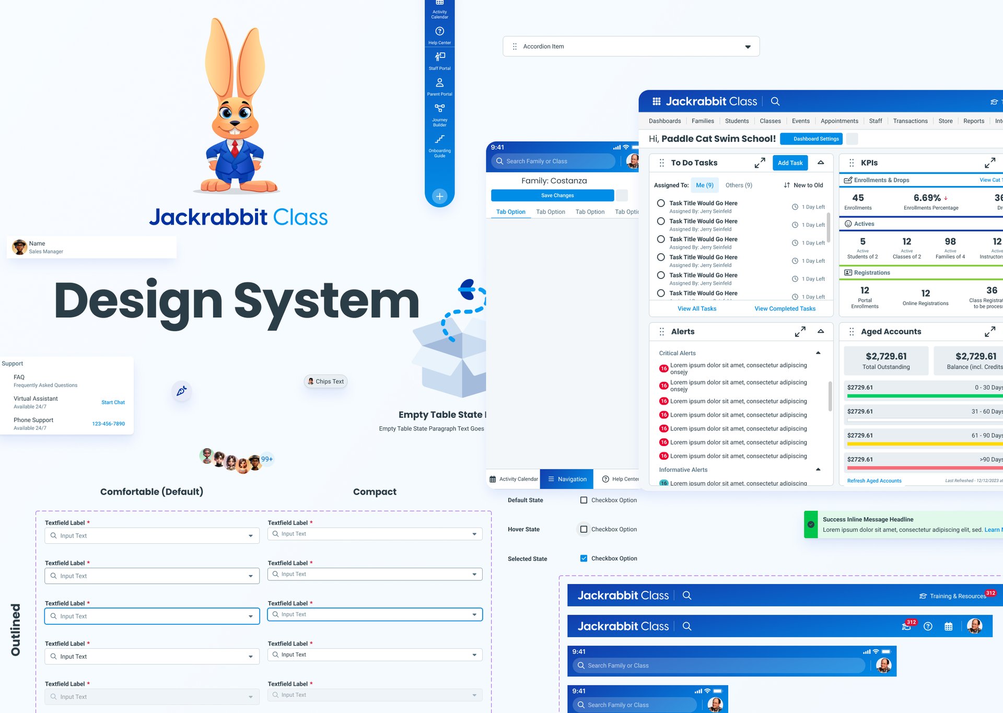
Task: Change the New to Old sort order
Action: click(x=803, y=185)
